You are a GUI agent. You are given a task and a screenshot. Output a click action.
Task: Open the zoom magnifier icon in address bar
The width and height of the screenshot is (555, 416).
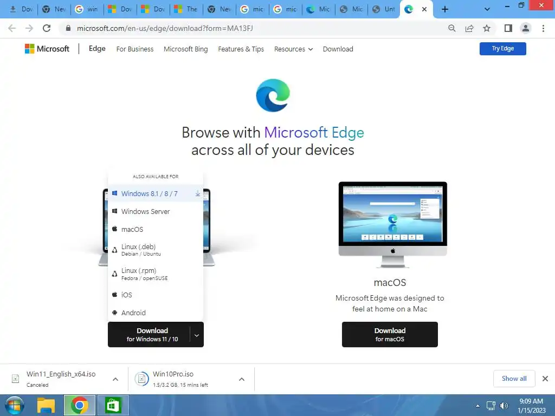click(451, 28)
